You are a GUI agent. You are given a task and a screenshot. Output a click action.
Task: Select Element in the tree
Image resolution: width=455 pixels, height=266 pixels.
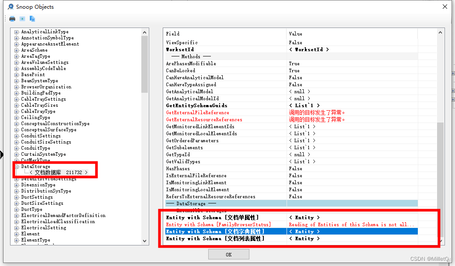[x=30, y=234]
